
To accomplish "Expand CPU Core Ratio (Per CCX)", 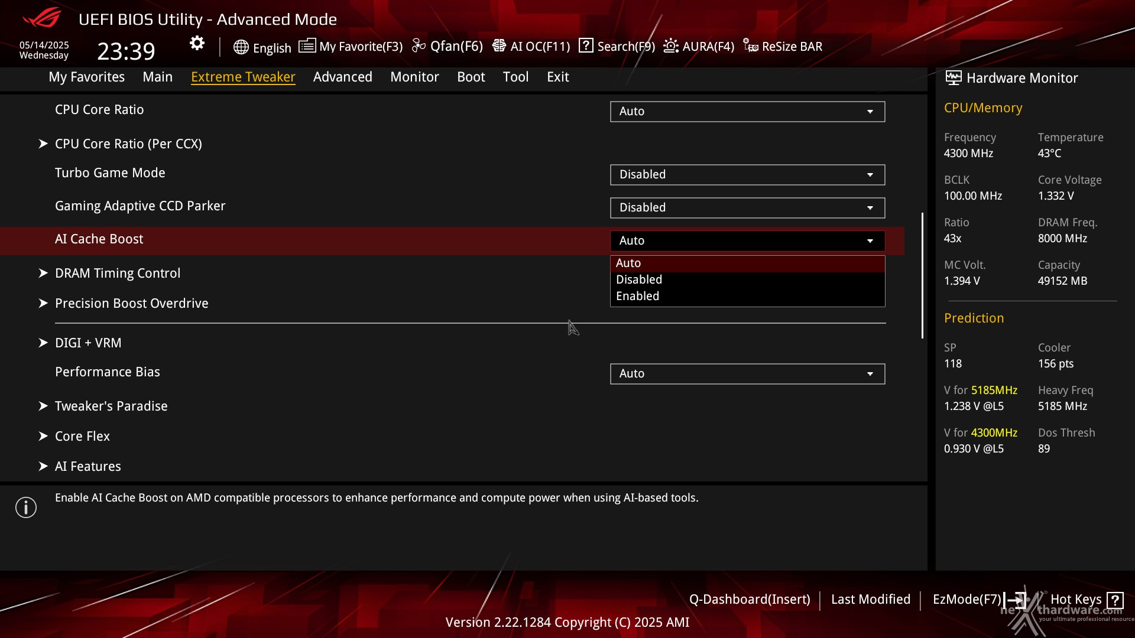I will point(128,144).
